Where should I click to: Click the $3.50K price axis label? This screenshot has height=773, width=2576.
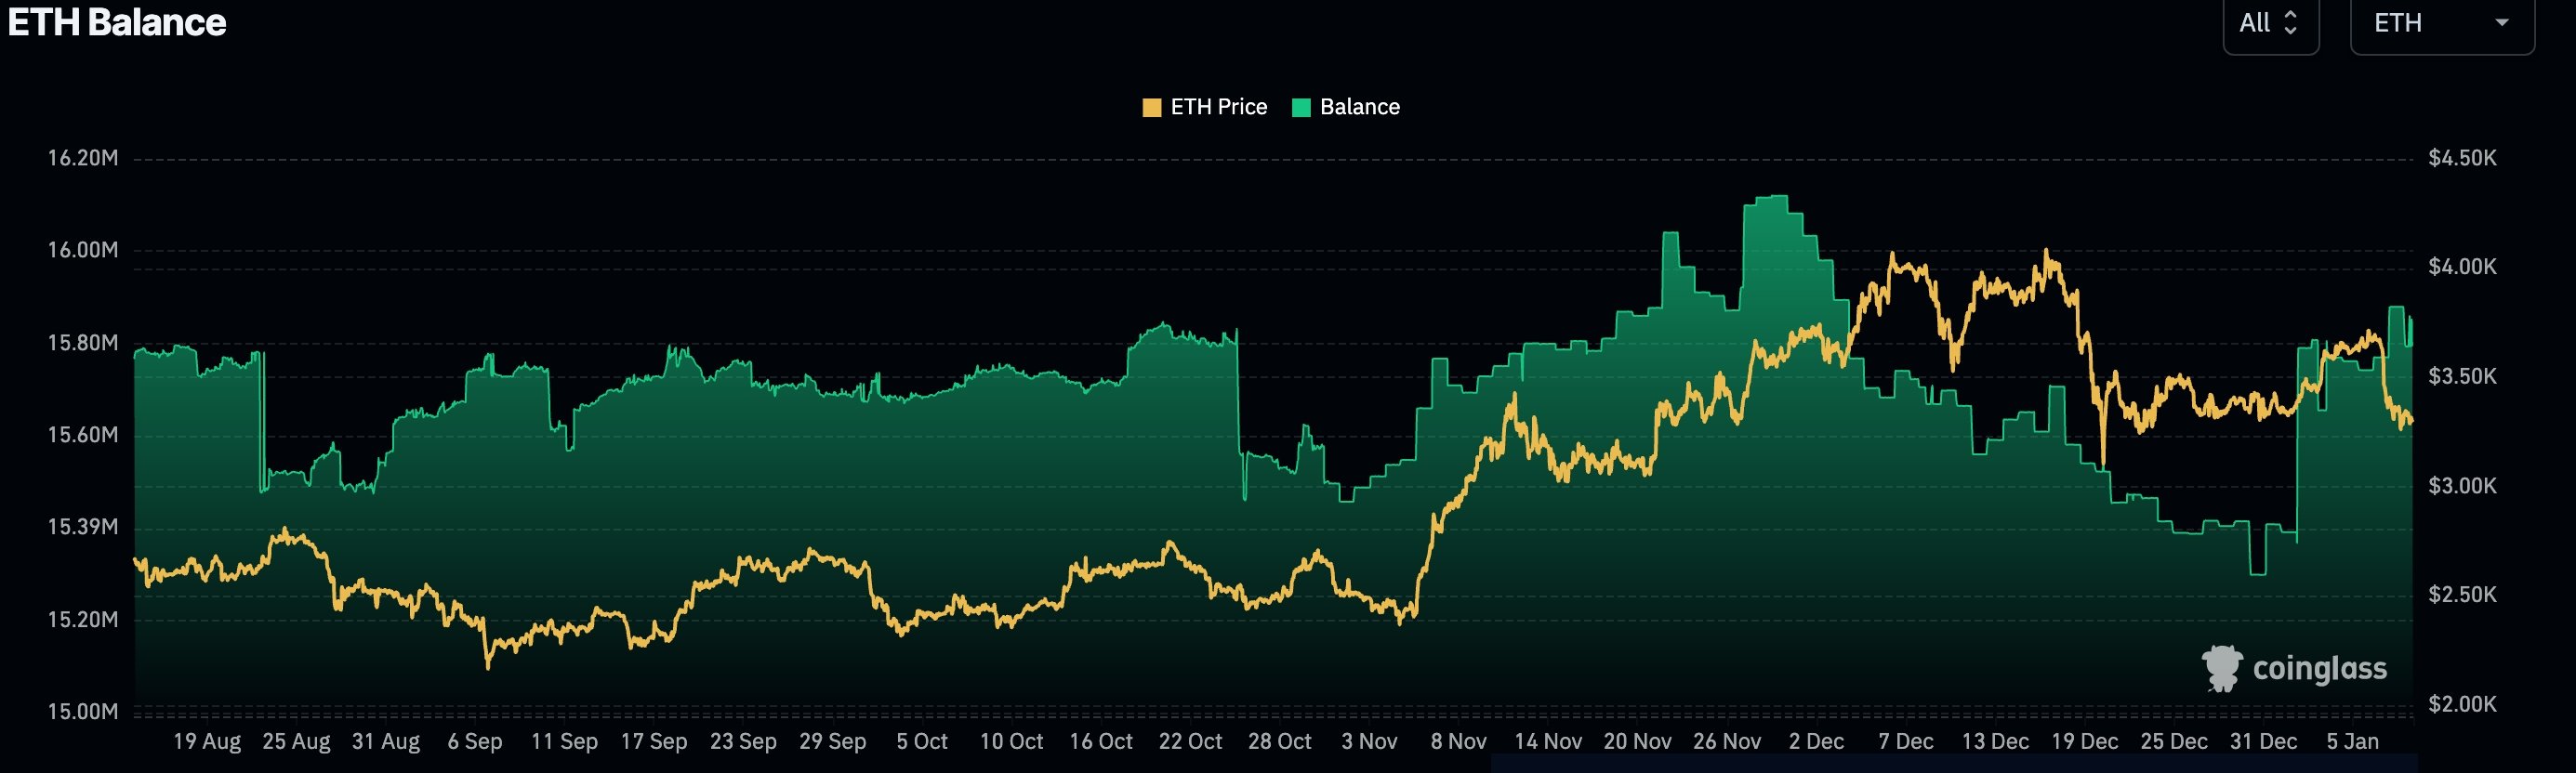2462,377
